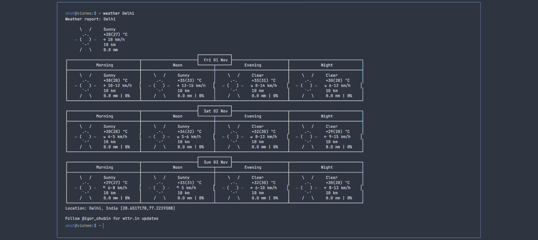Click Friday Morning's sun ASCII icon

[85, 86]
